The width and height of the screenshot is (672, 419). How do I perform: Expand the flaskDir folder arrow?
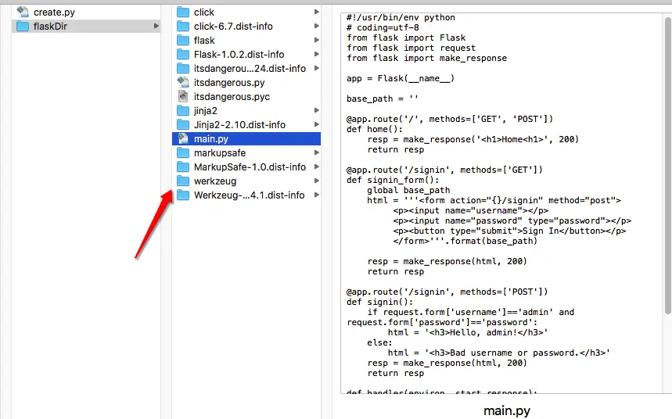(x=156, y=26)
